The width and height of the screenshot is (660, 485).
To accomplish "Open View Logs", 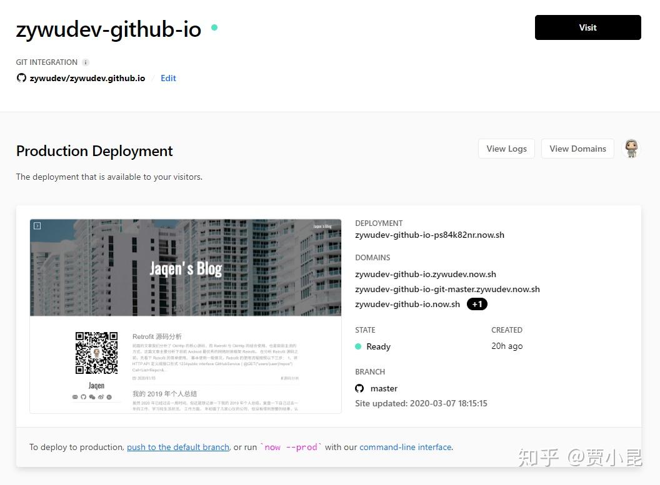I will tap(506, 149).
